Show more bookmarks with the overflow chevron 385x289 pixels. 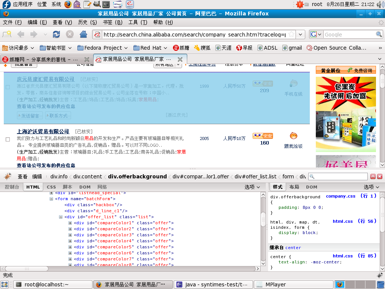coord(380,48)
